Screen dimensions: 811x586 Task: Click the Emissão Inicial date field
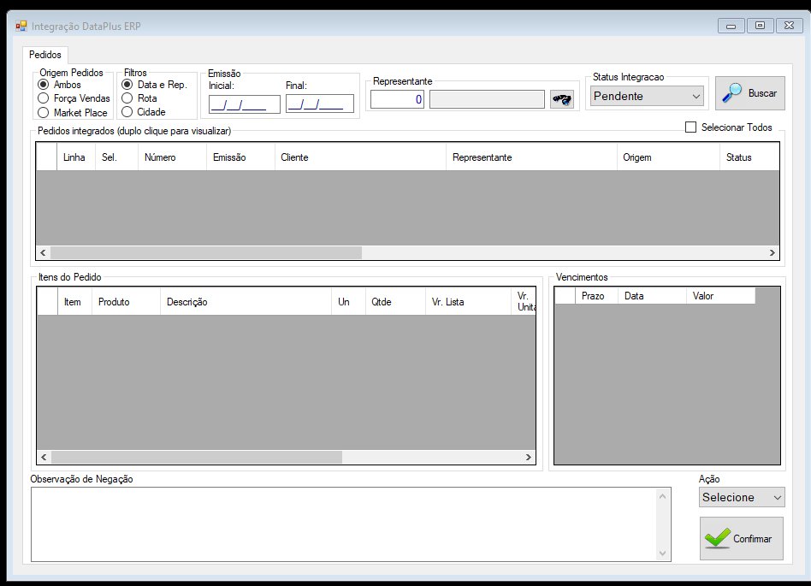(244, 104)
